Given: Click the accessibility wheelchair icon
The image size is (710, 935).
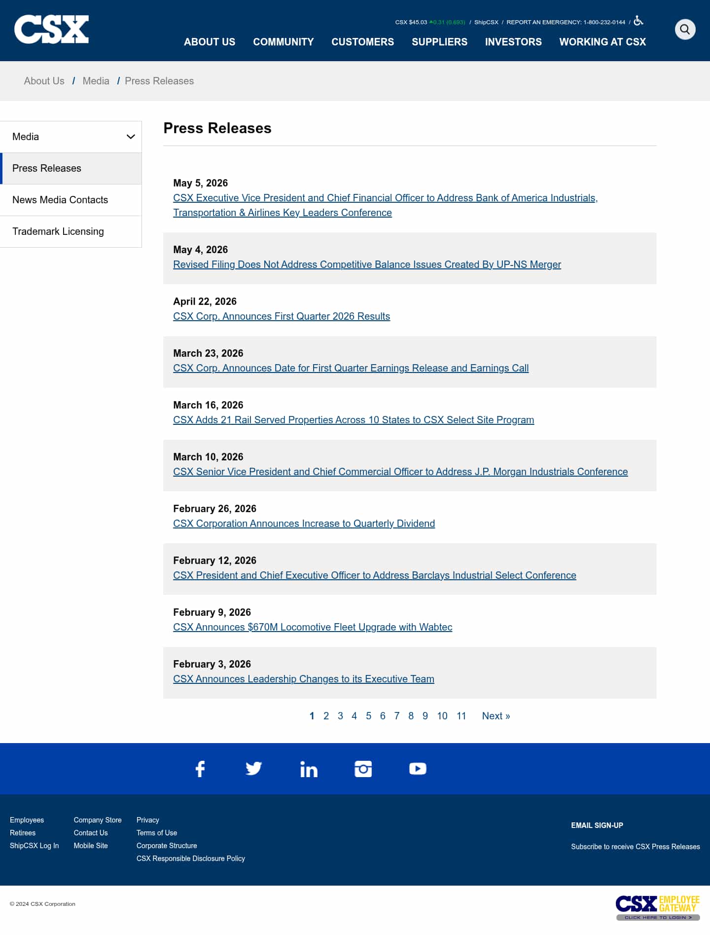Looking at the screenshot, I should click(x=639, y=21).
